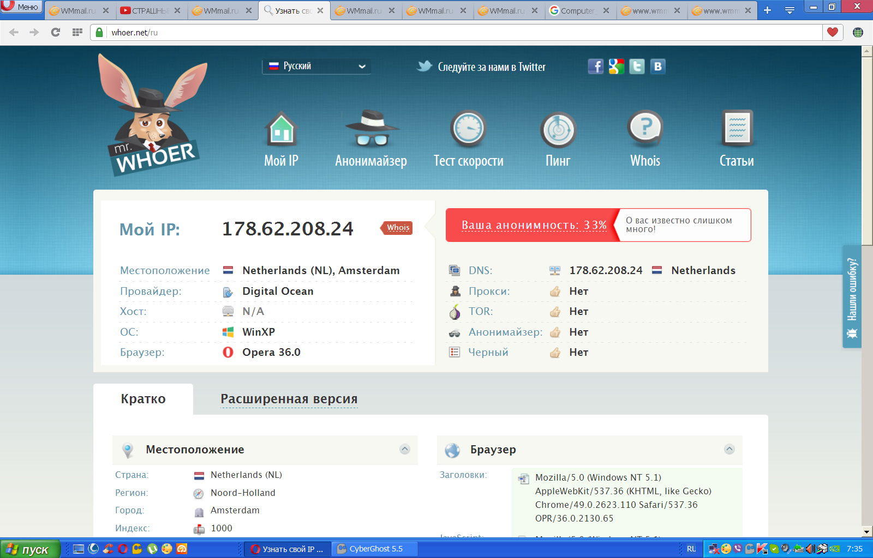
Task: Click the Opera icon beside Opera 36.0
Action: tap(228, 352)
